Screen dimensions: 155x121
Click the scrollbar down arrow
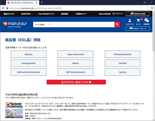click(153, 120)
